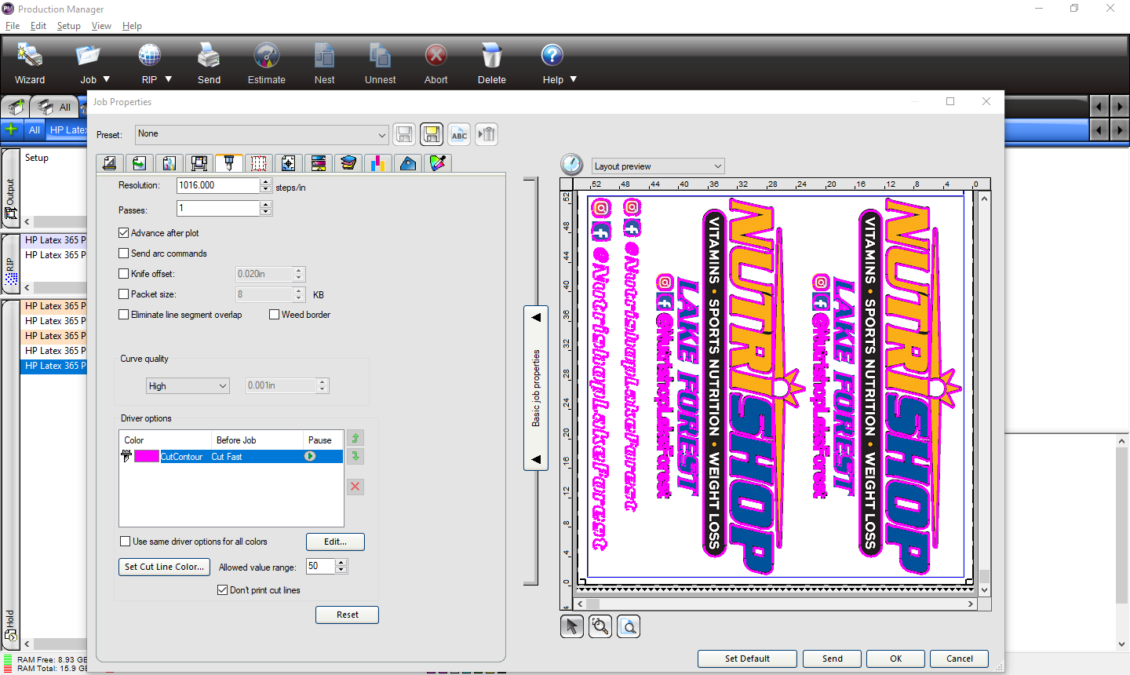Open the File menu
The height and width of the screenshot is (675, 1130).
13,26
